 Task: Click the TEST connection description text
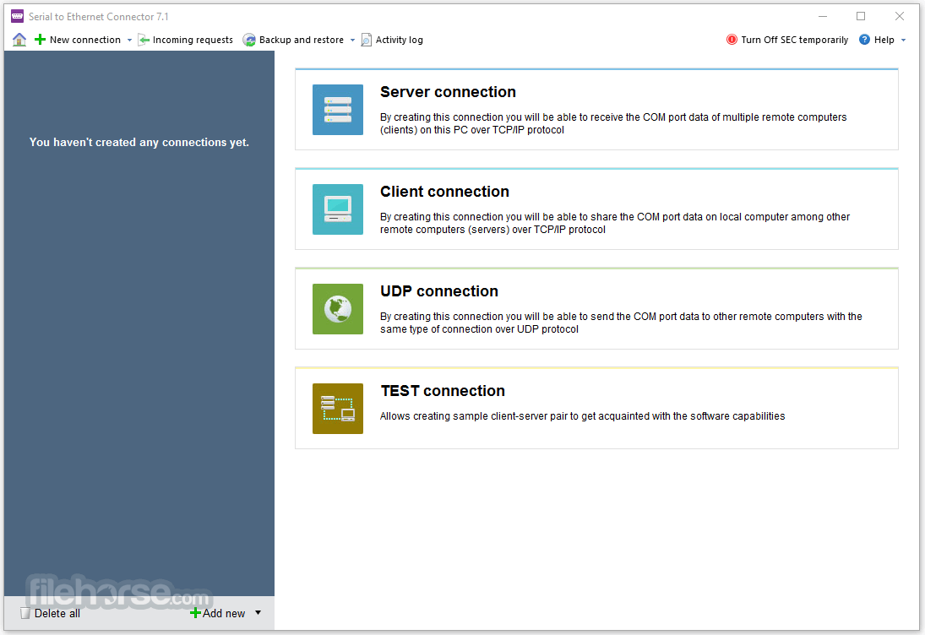pos(582,416)
